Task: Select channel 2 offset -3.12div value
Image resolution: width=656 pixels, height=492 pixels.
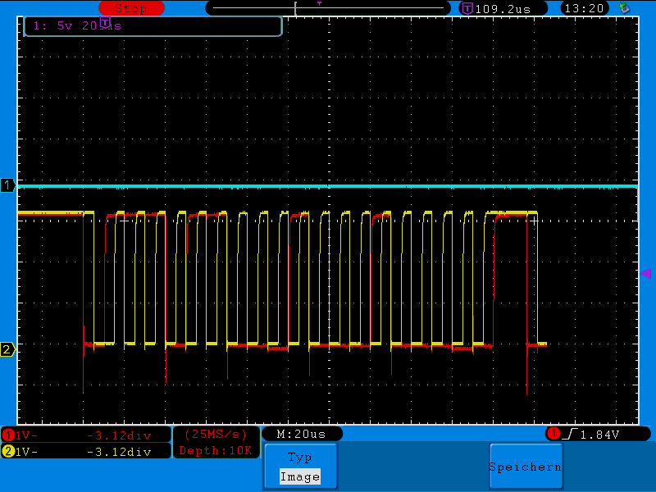Action: (x=119, y=452)
